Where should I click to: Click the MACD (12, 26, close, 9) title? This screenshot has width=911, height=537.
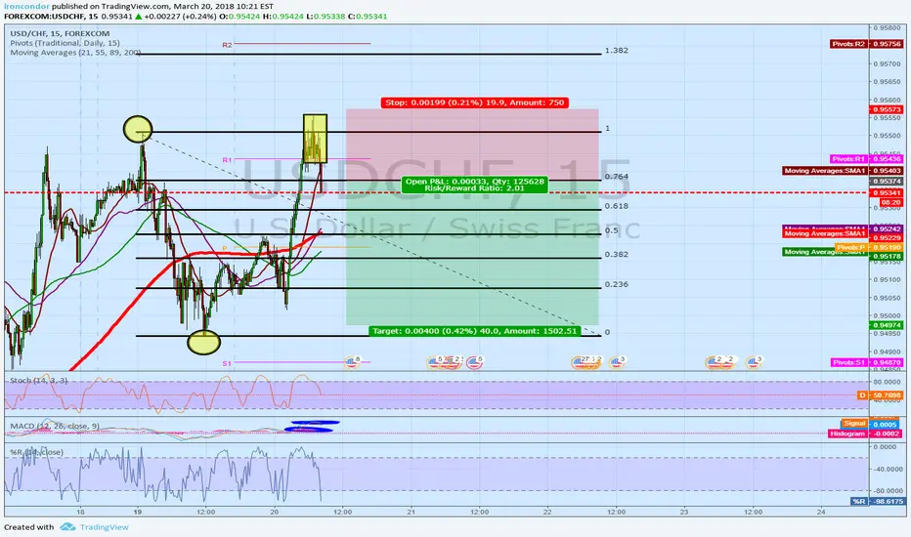[55, 426]
